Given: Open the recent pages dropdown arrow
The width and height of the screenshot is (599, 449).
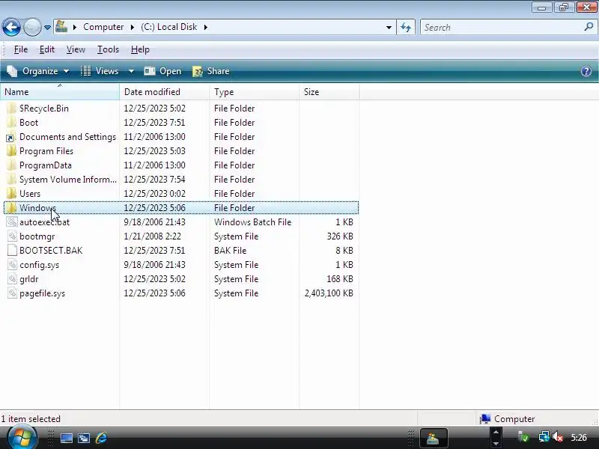Looking at the screenshot, I should pyautogui.click(x=47, y=28).
